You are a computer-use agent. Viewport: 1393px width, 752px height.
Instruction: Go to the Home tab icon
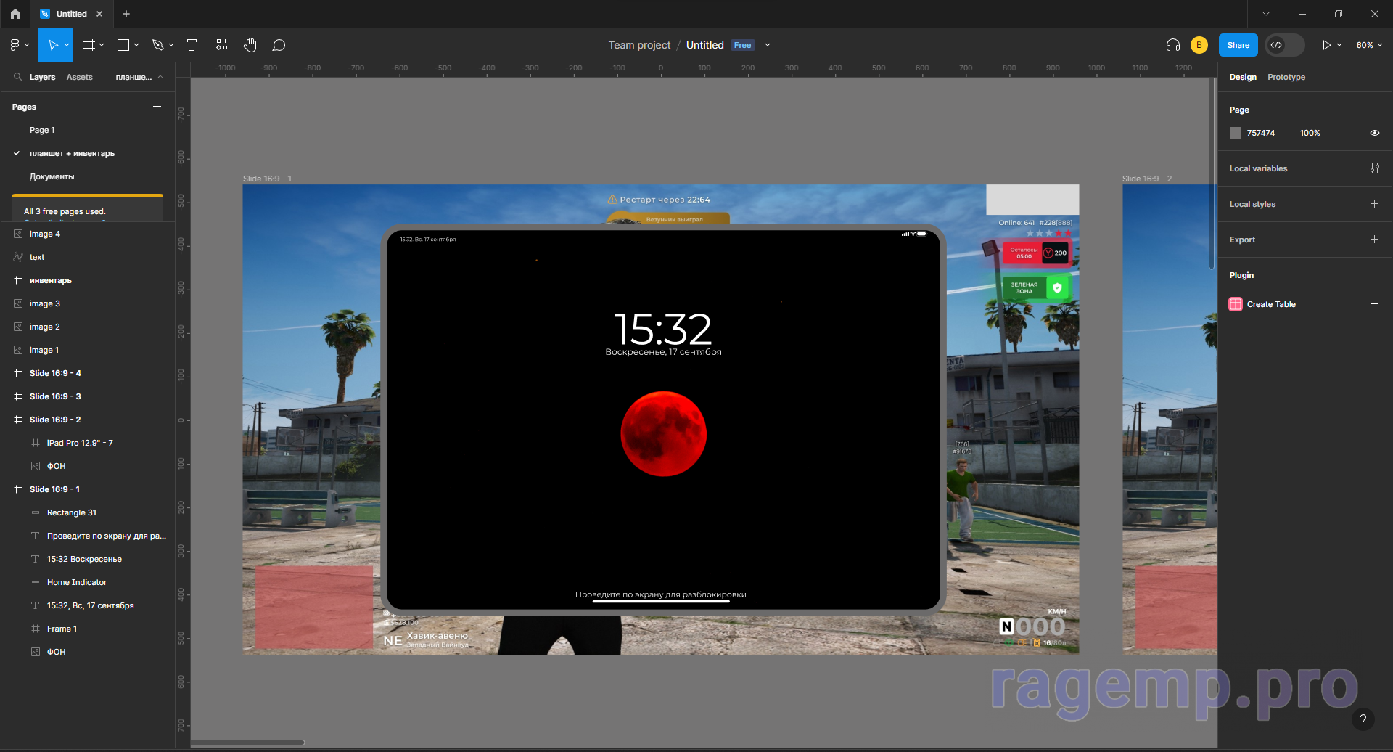pyautogui.click(x=15, y=14)
